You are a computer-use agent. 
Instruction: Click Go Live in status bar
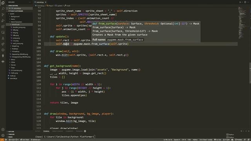(x=218, y=140)
